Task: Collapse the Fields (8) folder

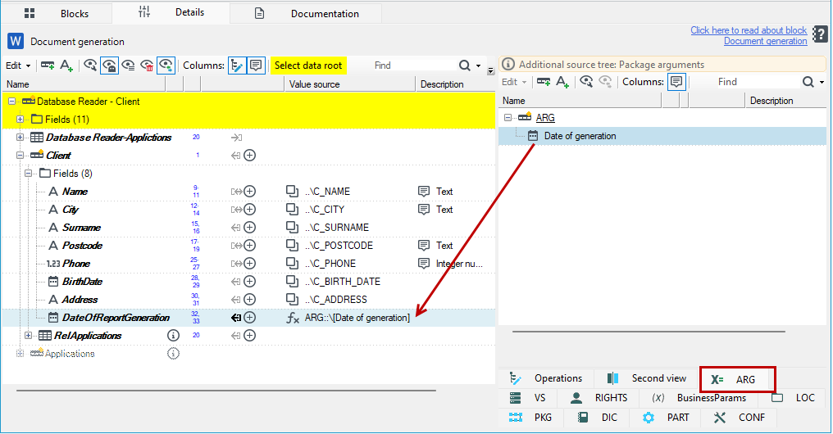Action: (x=29, y=173)
